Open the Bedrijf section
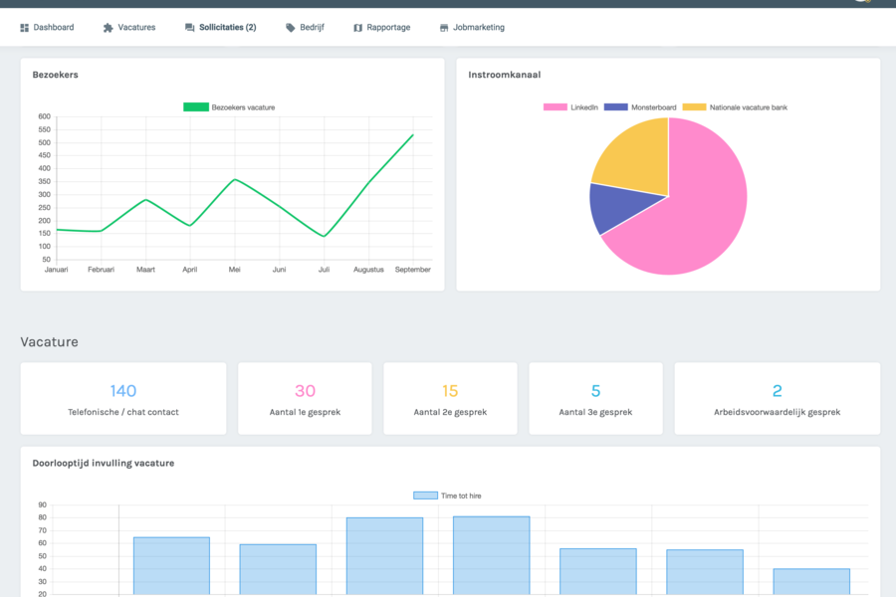 tap(305, 28)
